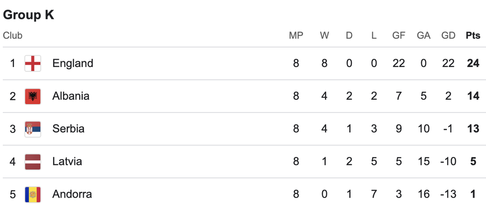Click the Albania flag icon

pos(33,96)
